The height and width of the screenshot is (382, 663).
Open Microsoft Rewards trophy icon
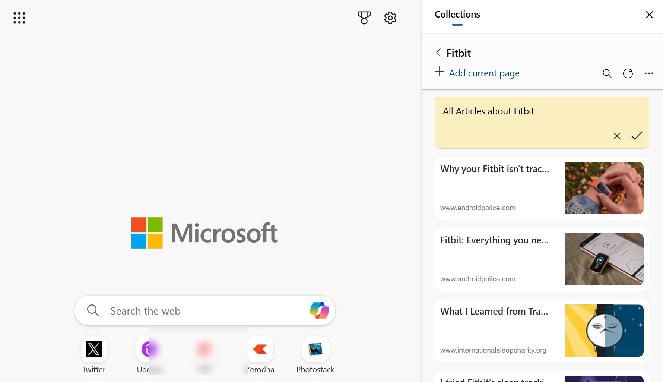(364, 18)
